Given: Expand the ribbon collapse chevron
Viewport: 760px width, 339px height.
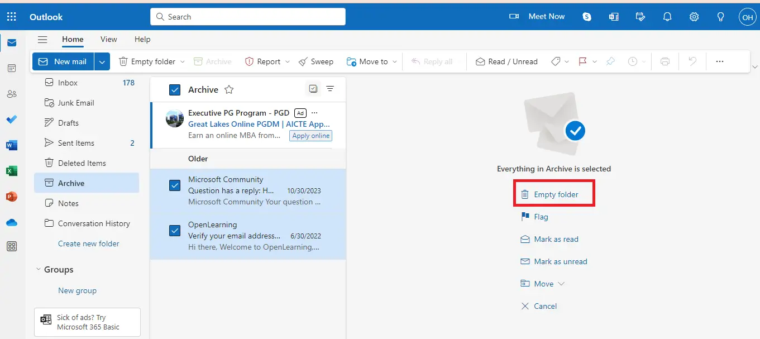Looking at the screenshot, I should click(755, 68).
